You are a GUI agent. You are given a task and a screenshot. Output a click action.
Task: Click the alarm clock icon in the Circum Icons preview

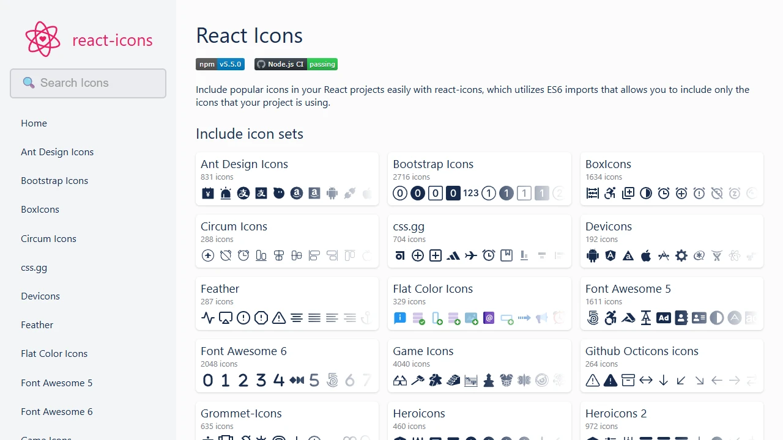point(243,255)
